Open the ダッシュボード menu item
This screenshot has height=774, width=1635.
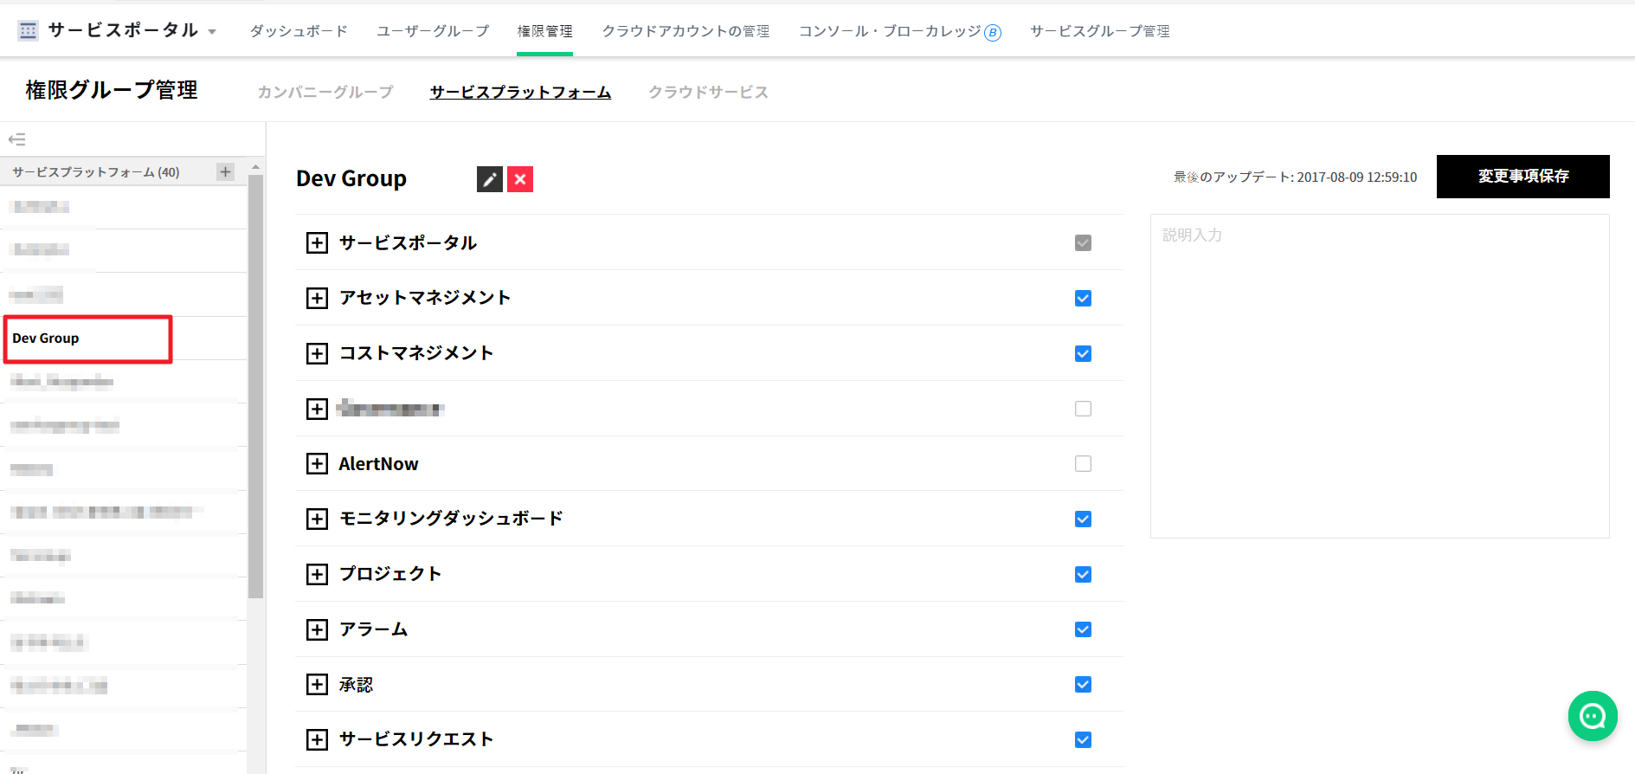point(299,31)
